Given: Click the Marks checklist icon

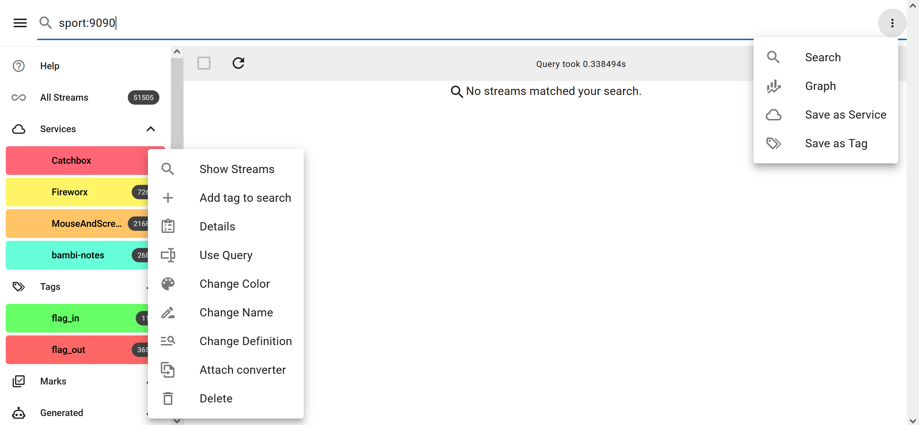Looking at the screenshot, I should click(x=18, y=381).
